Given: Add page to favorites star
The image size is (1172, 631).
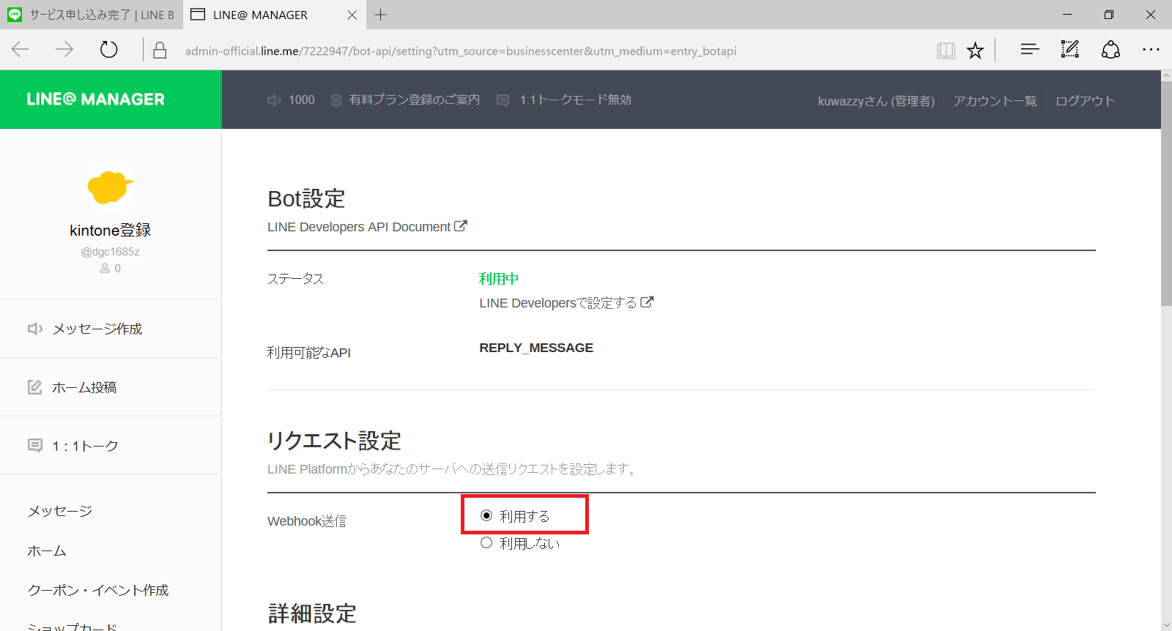Looking at the screenshot, I should [x=975, y=51].
